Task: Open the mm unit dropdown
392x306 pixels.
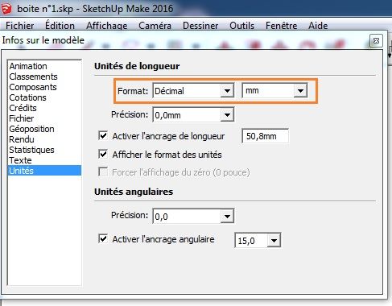Action: click(274, 91)
